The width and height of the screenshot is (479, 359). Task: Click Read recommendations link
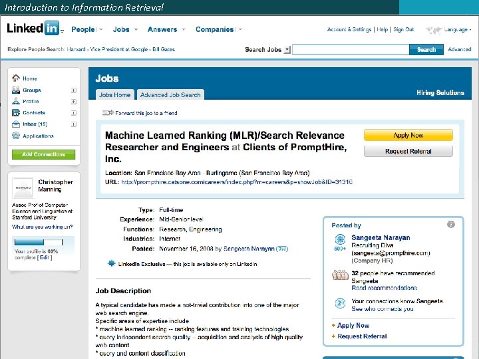coord(384,288)
